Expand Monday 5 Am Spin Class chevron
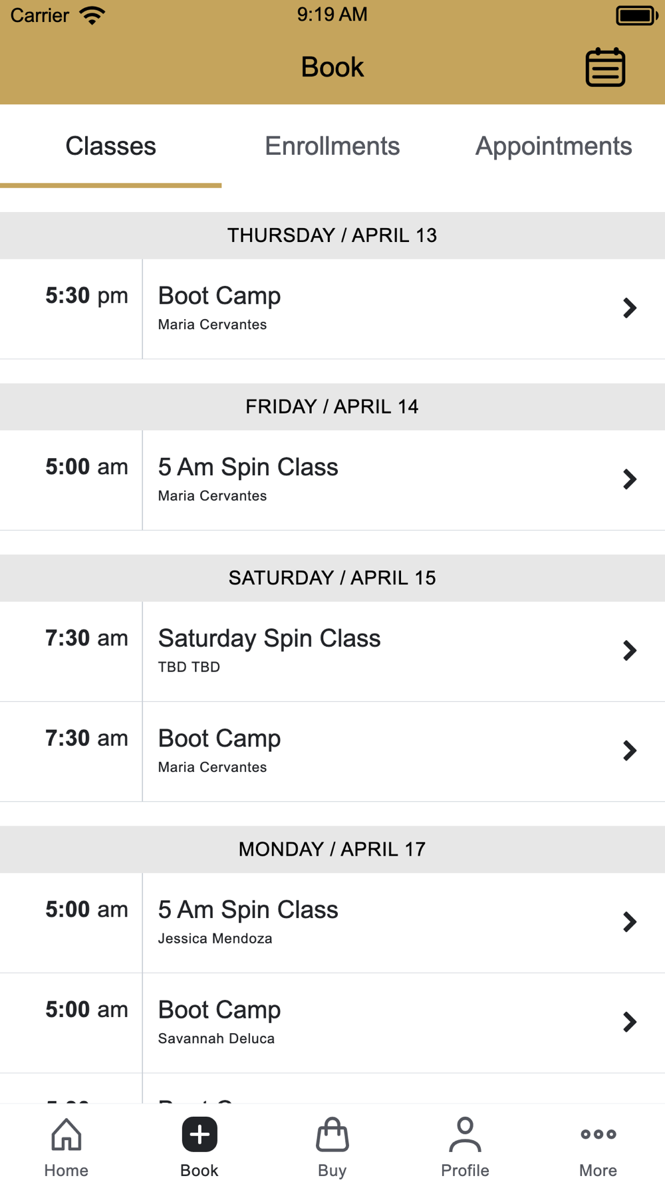 (629, 922)
